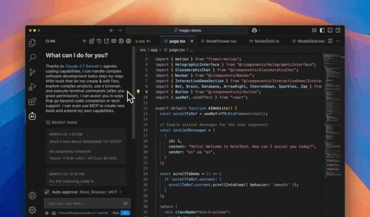This screenshot has height=217, width=370.
Task: Go forward with the right arrow
Action: click(119, 30)
